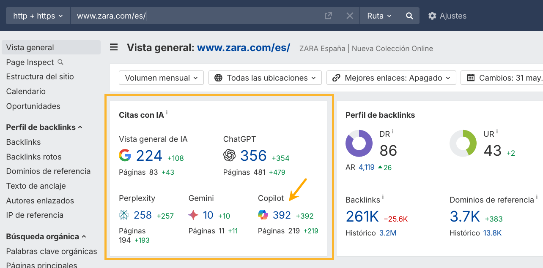Open Todas las ubicaciones dropdown

pyautogui.click(x=265, y=78)
